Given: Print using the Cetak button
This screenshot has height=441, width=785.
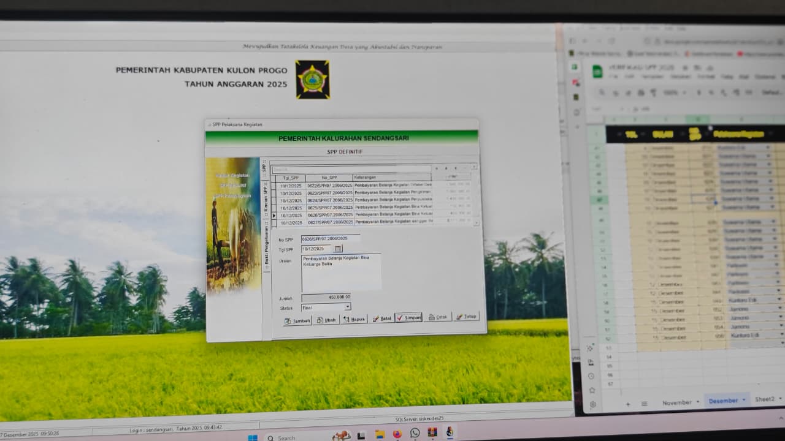Looking at the screenshot, I should tap(437, 317).
